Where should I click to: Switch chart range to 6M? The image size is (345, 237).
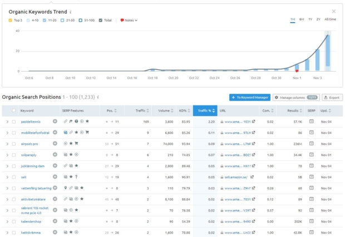pos(302,19)
